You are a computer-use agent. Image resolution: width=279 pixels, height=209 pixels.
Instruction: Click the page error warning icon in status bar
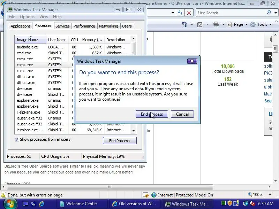[3, 195]
